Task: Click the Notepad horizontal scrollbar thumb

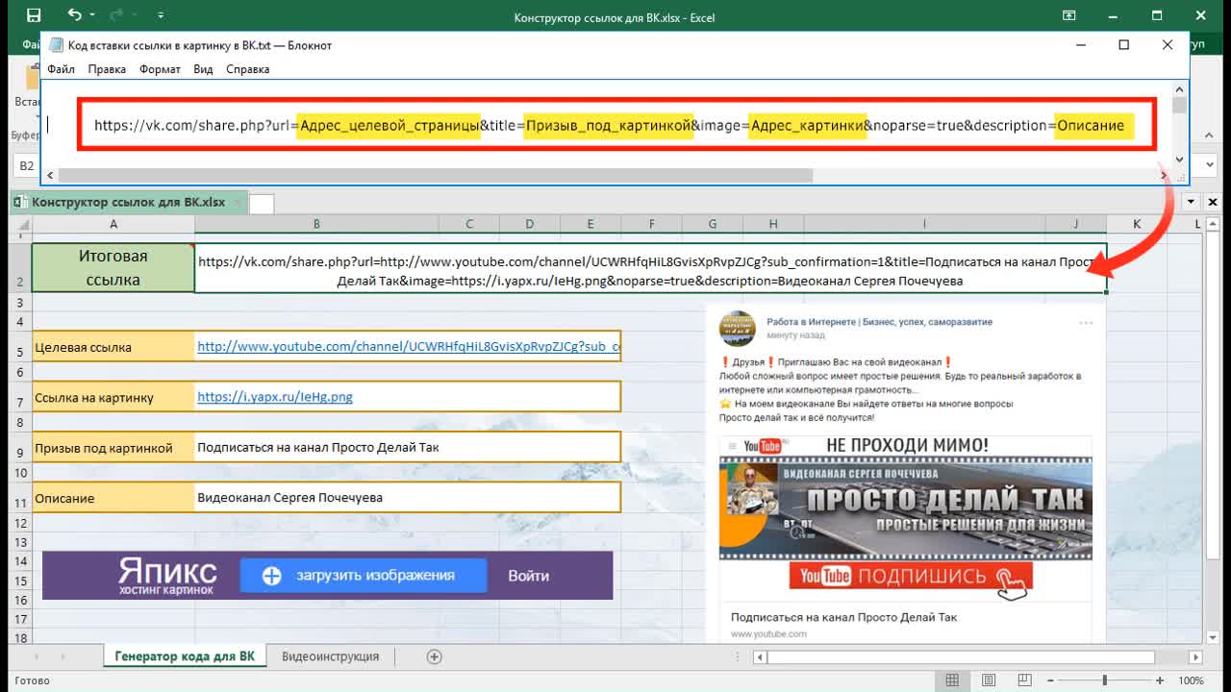Action: 436,176
